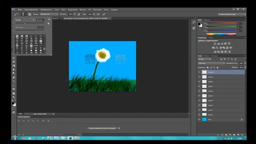256x144 pixels.
Task: Toggle Quick Mask mode icon
Action: click(x=14, y=108)
